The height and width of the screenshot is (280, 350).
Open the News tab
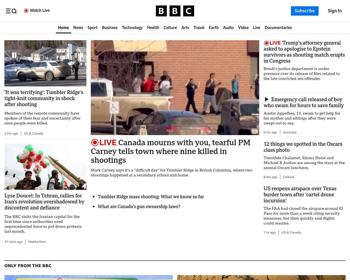[78, 28]
